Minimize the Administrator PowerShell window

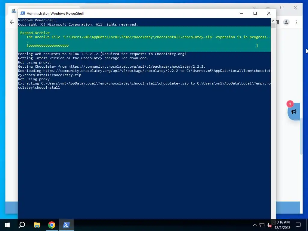point(242,13)
